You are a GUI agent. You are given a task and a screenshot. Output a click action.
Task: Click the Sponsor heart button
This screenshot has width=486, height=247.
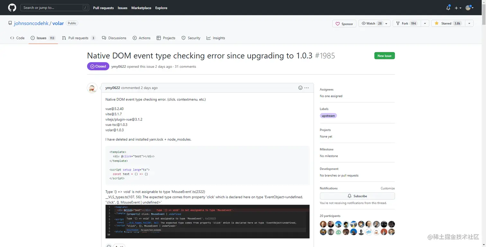pos(344,23)
